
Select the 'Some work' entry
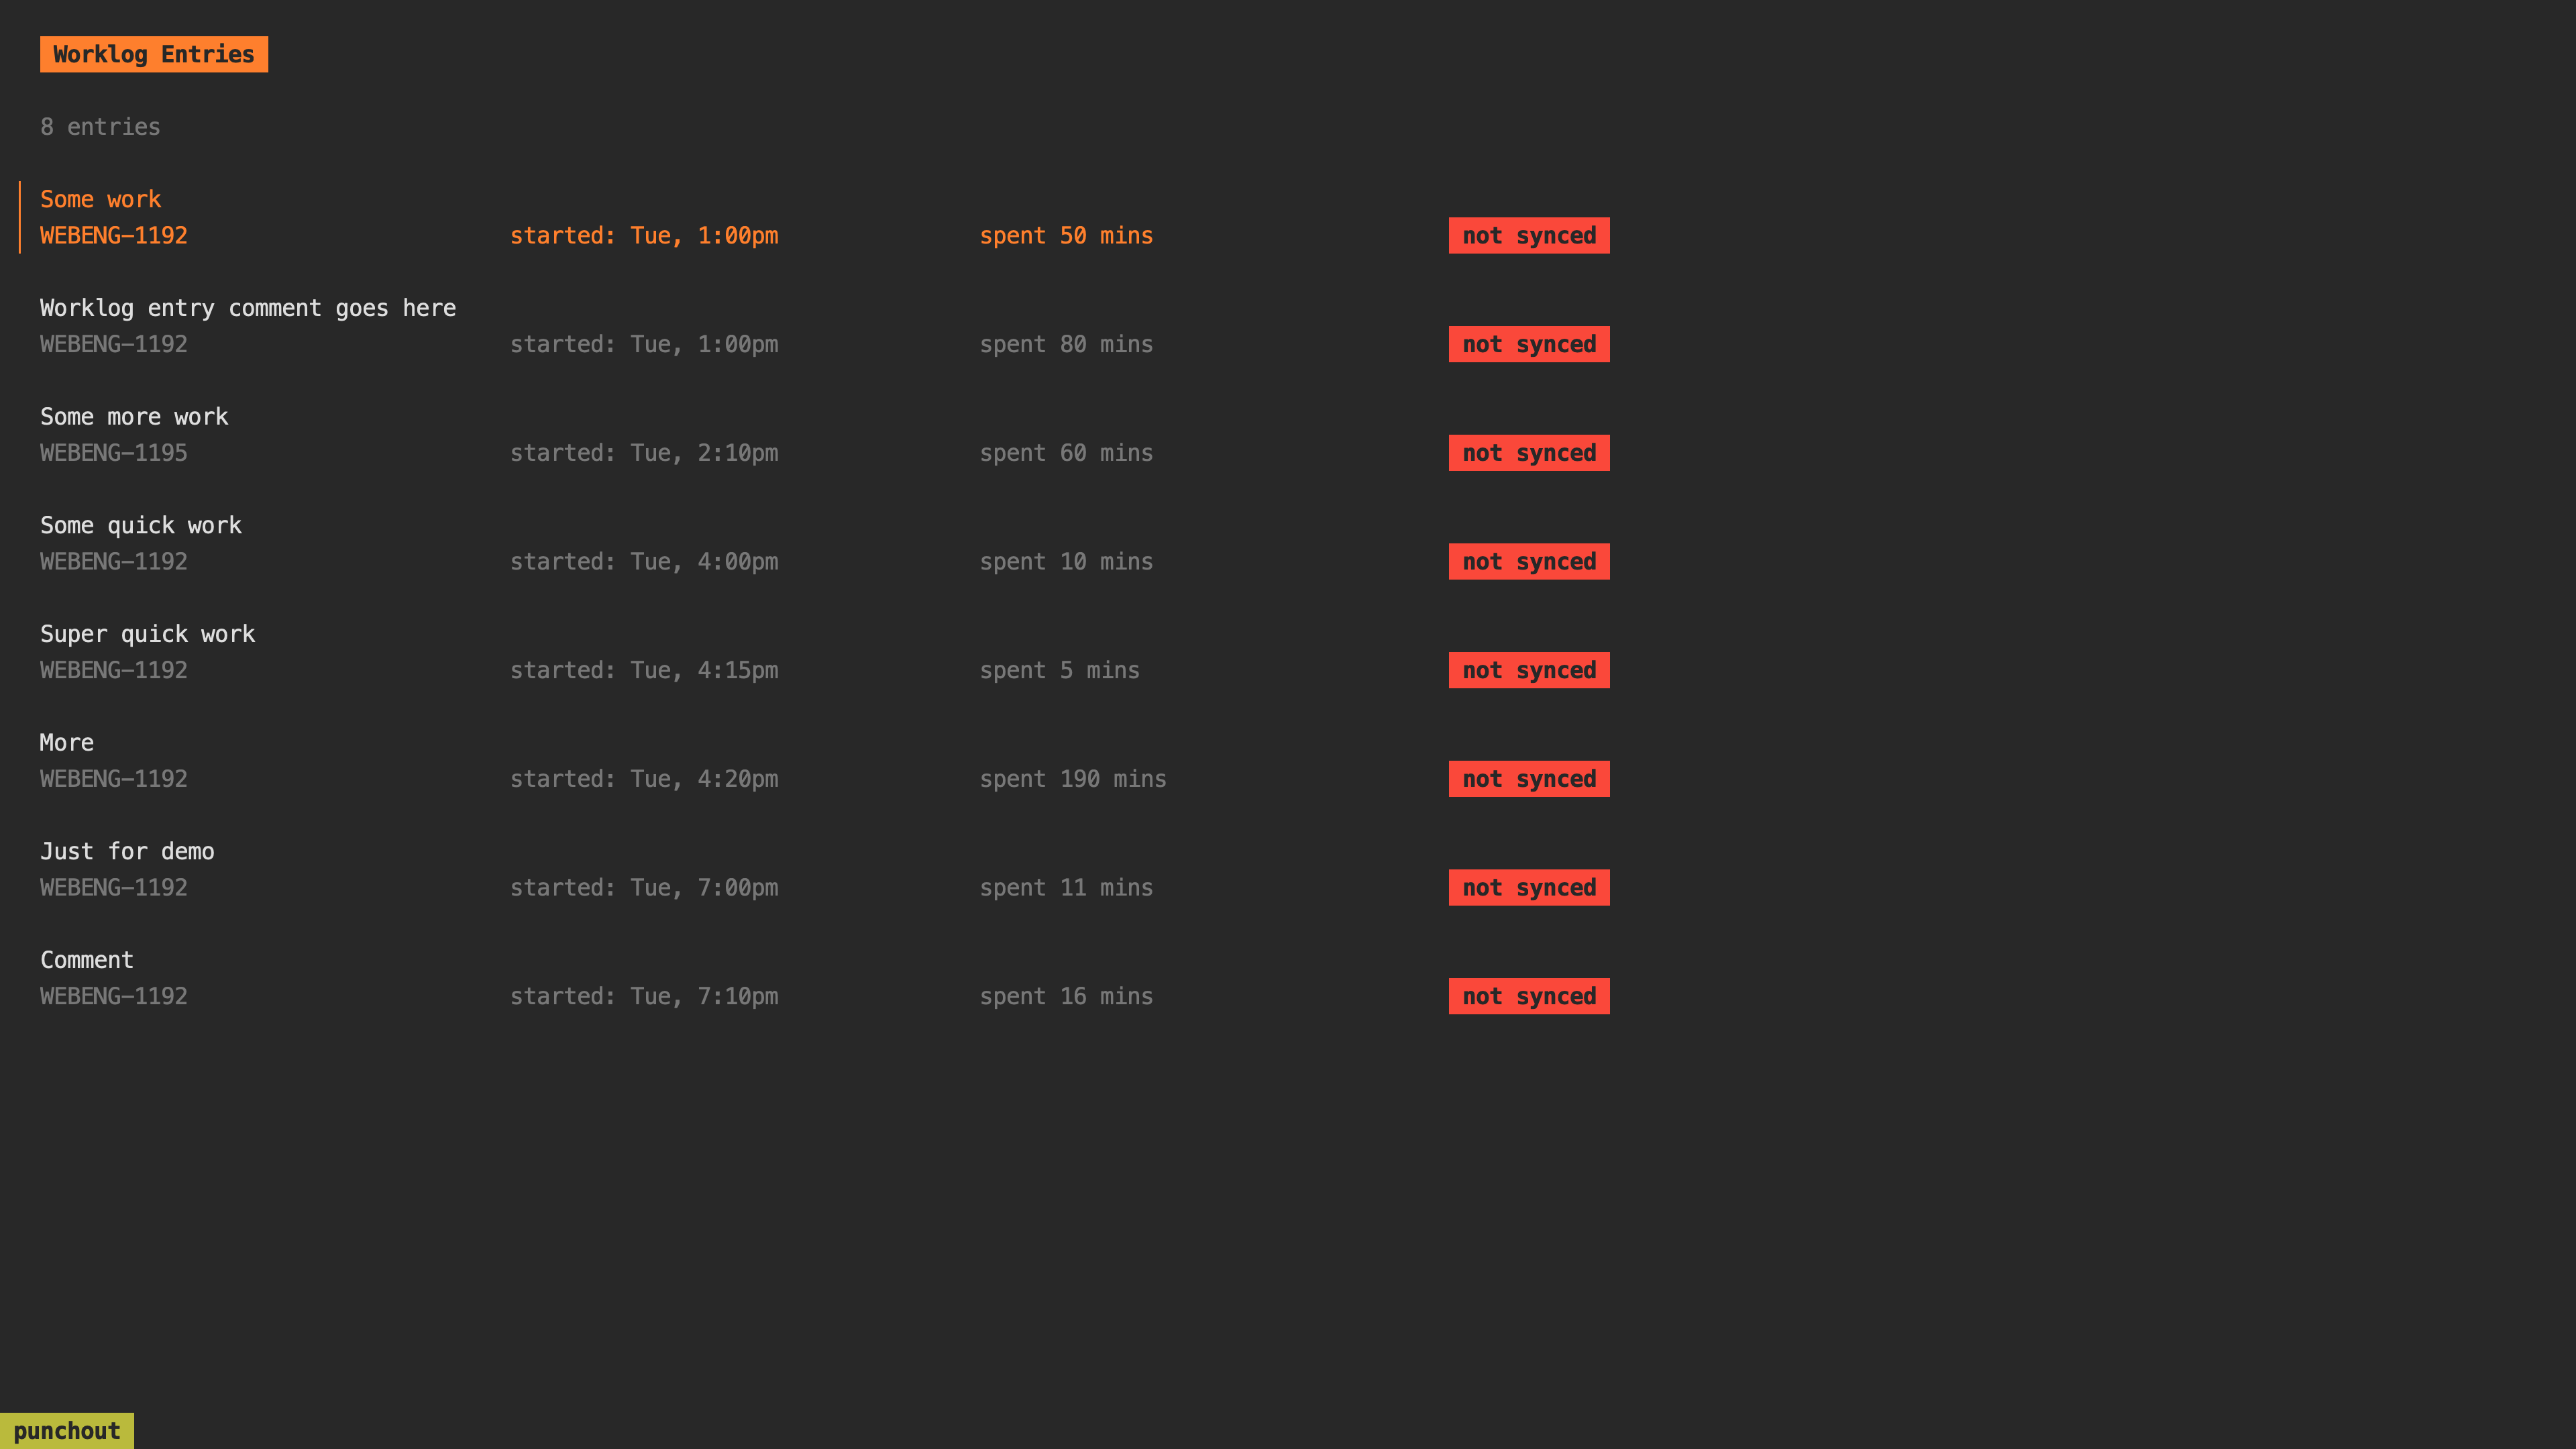point(100,199)
